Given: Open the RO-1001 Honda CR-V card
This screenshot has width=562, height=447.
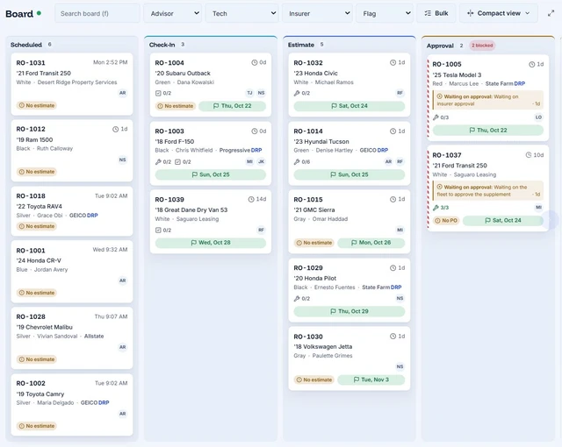Looking at the screenshot, I should pos(72,272).
